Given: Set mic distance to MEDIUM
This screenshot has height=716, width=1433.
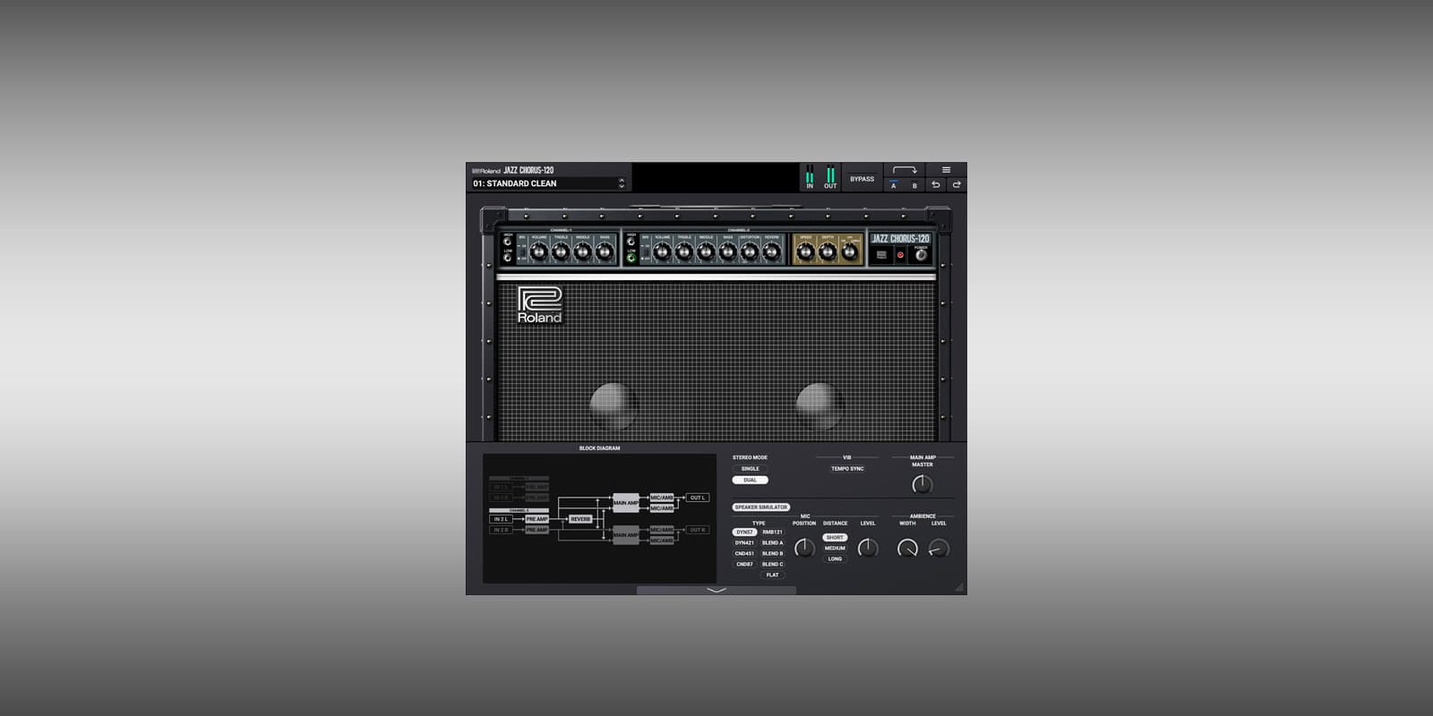Looking at the screenshot, I should (835, 548).
